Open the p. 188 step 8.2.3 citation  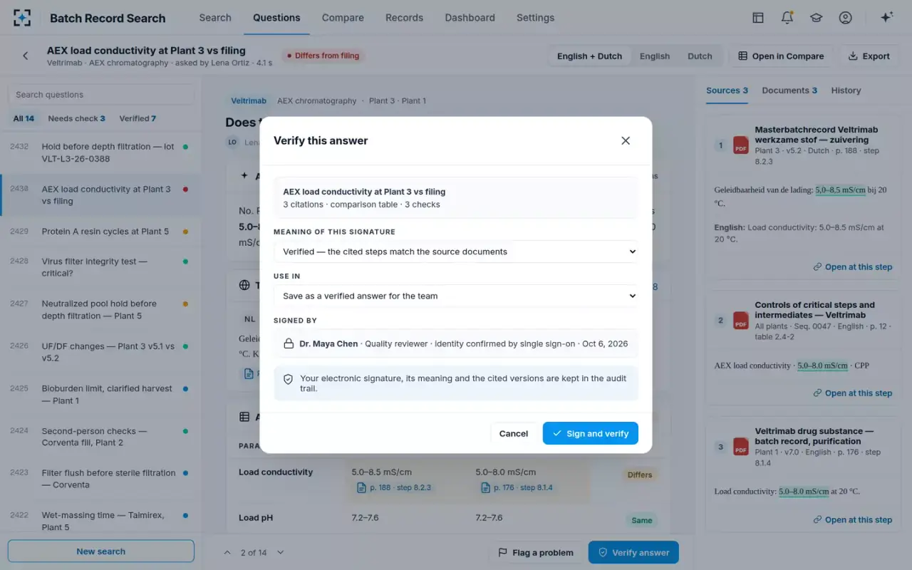tap(394, 488)
